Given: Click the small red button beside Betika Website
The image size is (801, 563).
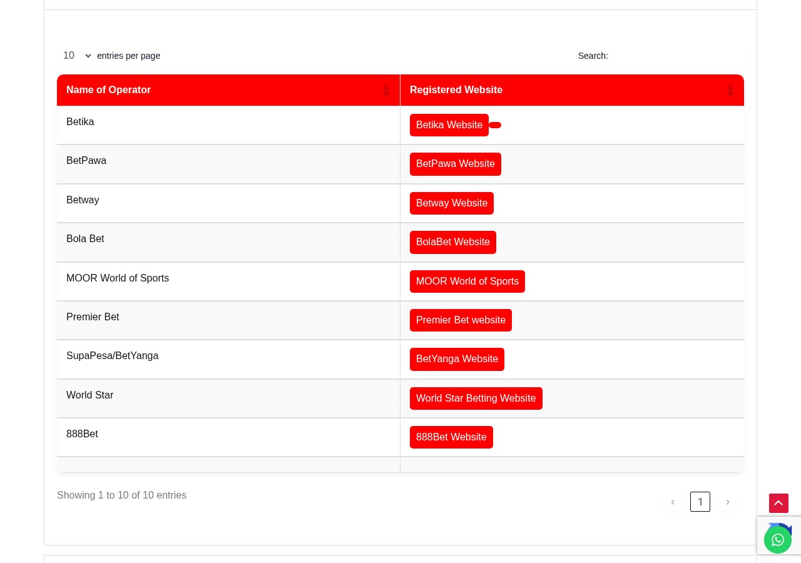Looking at the screenshot, I should [495, 125].
